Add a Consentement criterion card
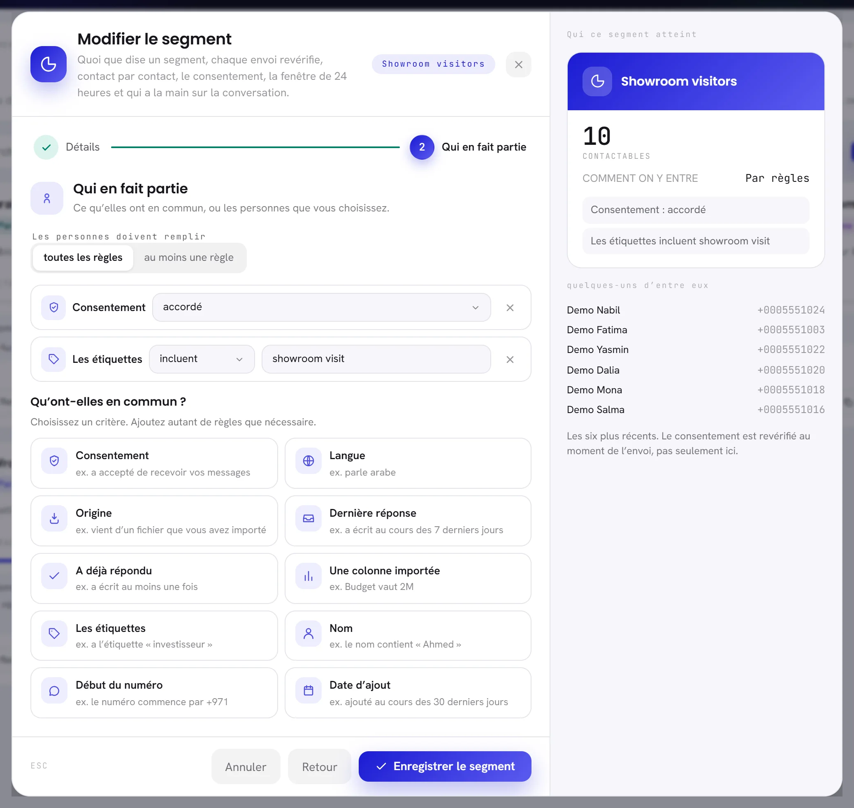Viewport: 854px width, 808px height. (x=154, y=463)
